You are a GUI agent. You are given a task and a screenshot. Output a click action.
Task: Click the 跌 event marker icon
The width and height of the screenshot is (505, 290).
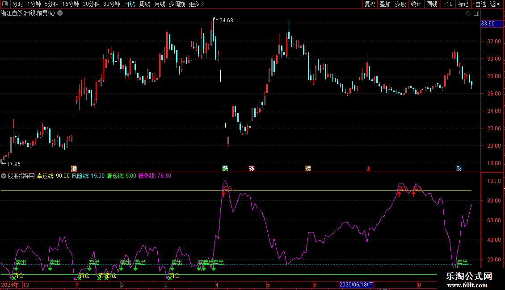pos(225,169)
